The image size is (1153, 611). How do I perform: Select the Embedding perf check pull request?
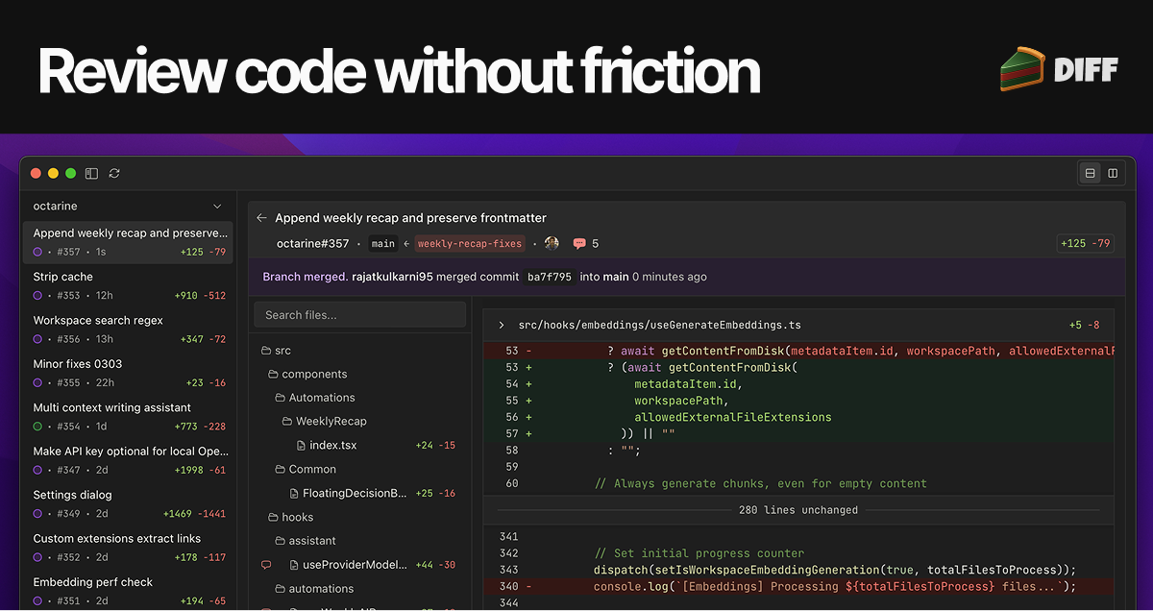(127, 592)
